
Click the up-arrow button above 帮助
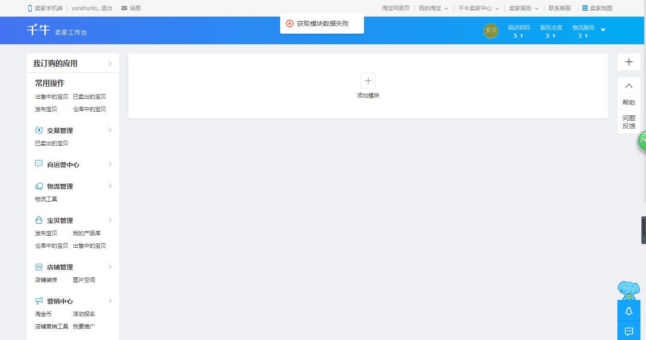pos(629,86)
